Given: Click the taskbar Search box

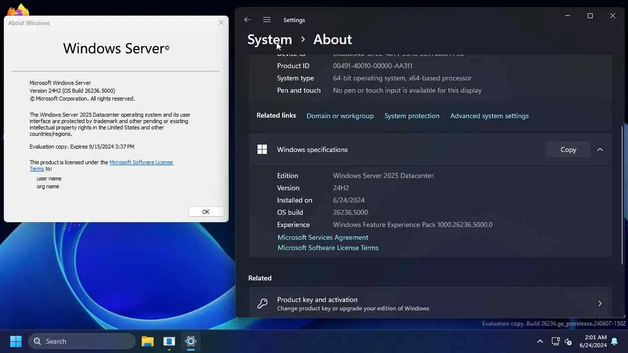Looking at the screenshot, I should (82, 341).
